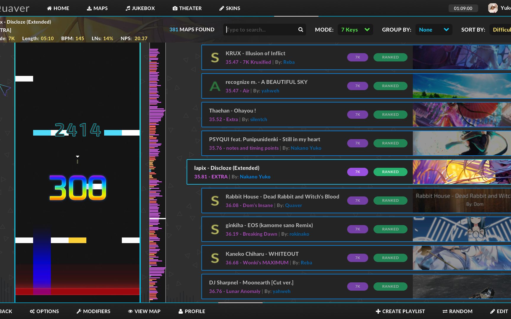Seek in the difficulty density graph
Viewport: 511px width, 319px height.
(x=157, y=172)
